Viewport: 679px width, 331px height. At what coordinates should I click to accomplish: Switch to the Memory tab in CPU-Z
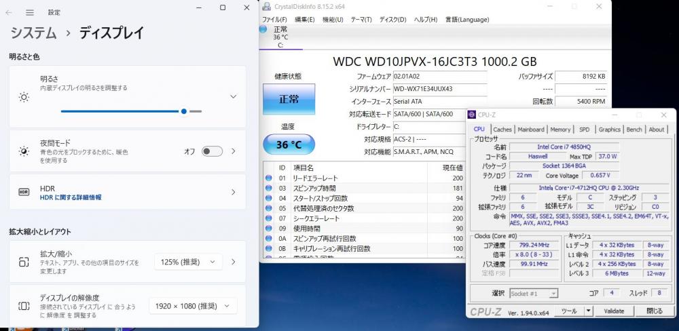click(560, 130)
